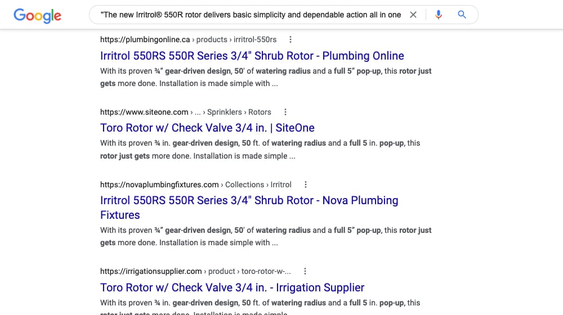
Task: Start voice search with the microphone icon
Action: pyautogui.click(x=439, y=15)
